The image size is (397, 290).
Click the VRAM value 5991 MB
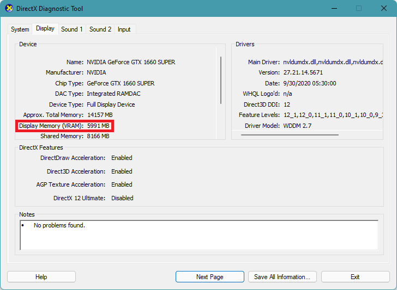tap(98, 126)
